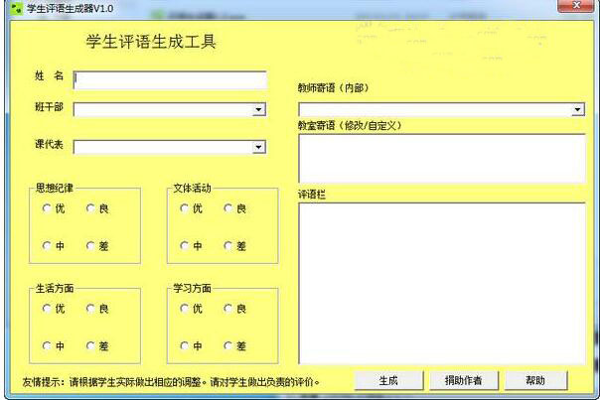Open 帮助 via the bottom button
This screenshot has width=600, height=400.
pyautogui.click(x=535, y=380)
